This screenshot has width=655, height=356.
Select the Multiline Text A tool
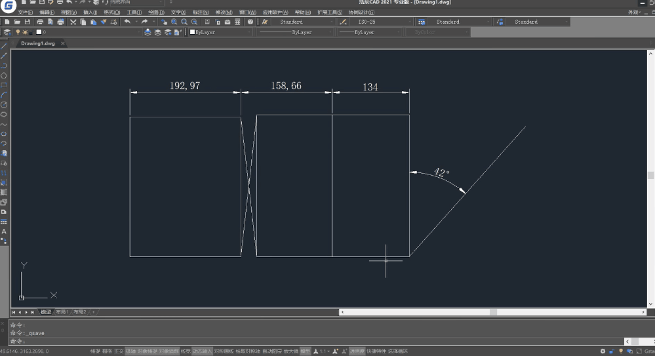[4, 231]
